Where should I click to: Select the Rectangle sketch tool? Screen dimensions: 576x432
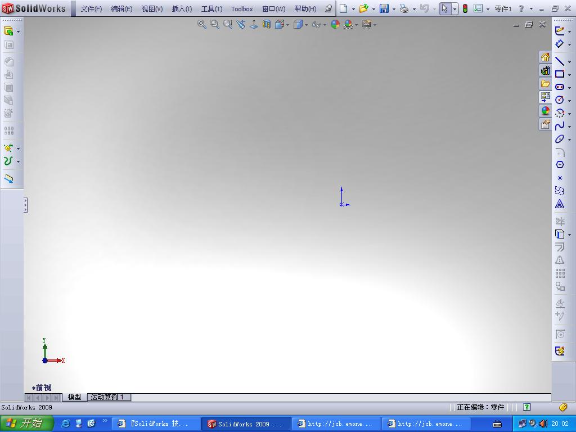coord(560,74)
